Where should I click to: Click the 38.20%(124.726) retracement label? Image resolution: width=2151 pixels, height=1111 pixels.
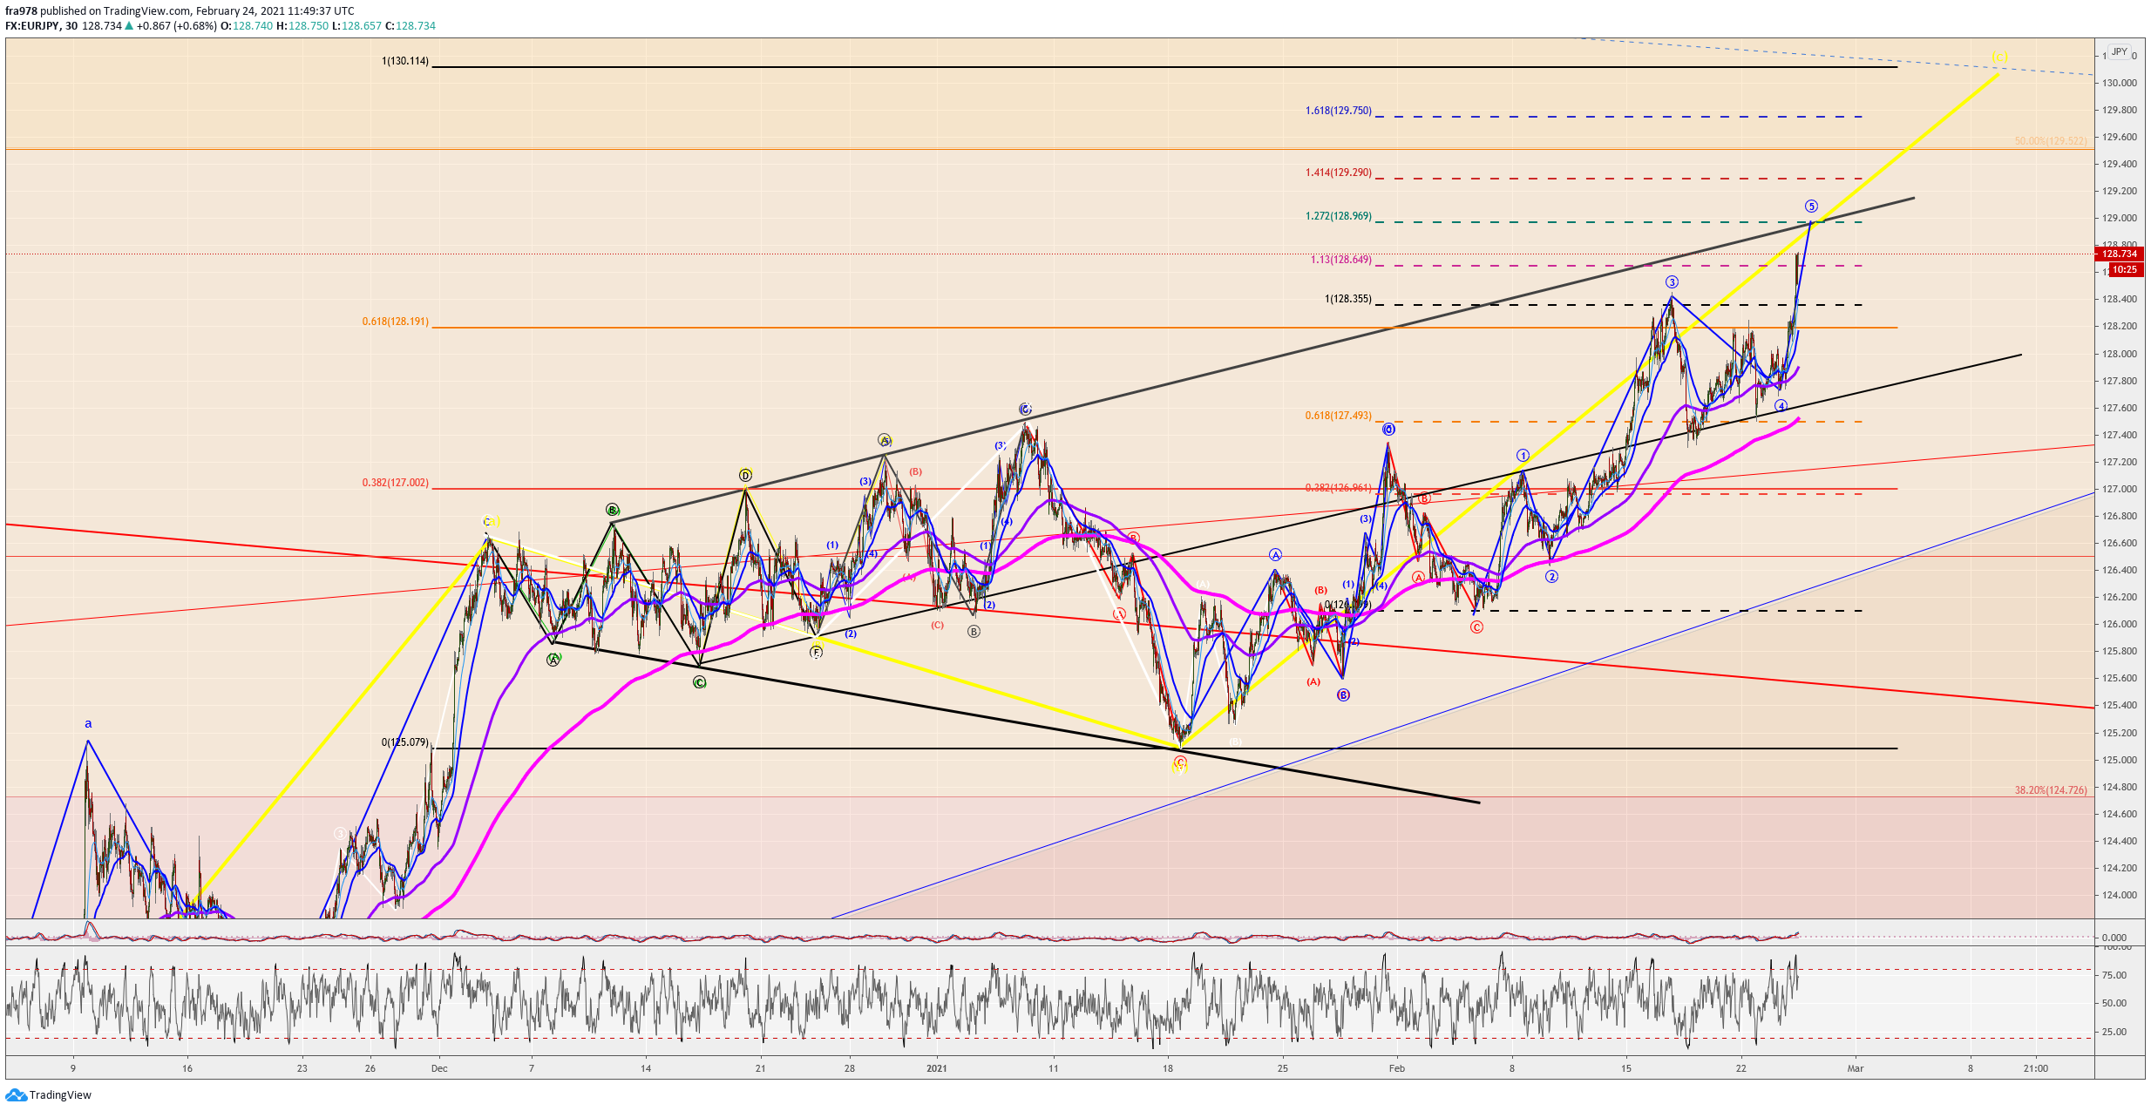coord(2051,791)
